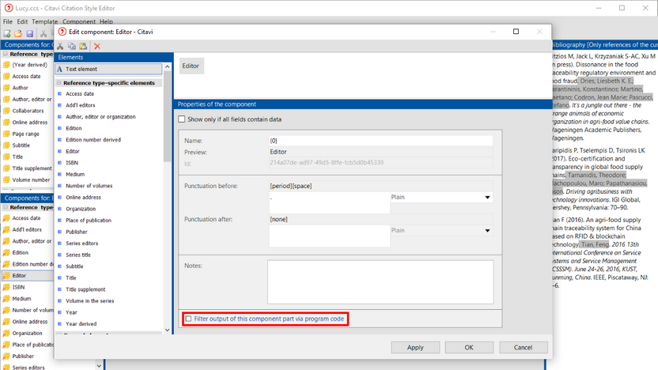Enable Show only if all fields contain data
The image size is (658, 370).
pos(182,119)
